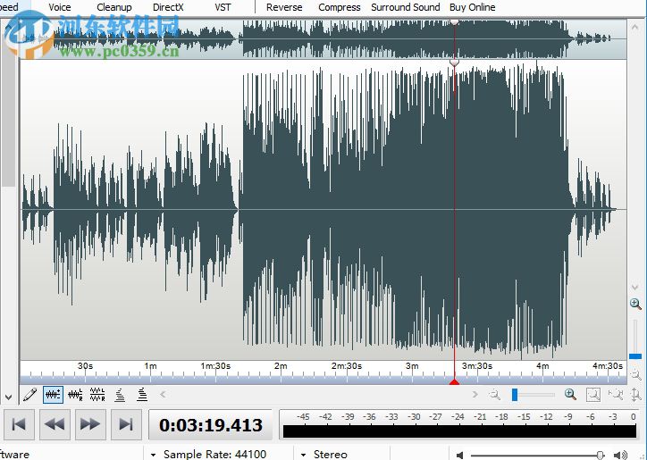Click the 1m:30s mark on the time ruler
Viewport: 647px width, 460px height.
pyautogui.click(x=215, y=366)
